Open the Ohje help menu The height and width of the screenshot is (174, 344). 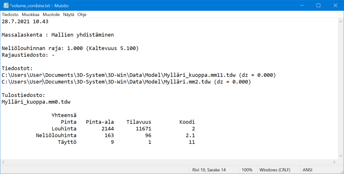82,14
